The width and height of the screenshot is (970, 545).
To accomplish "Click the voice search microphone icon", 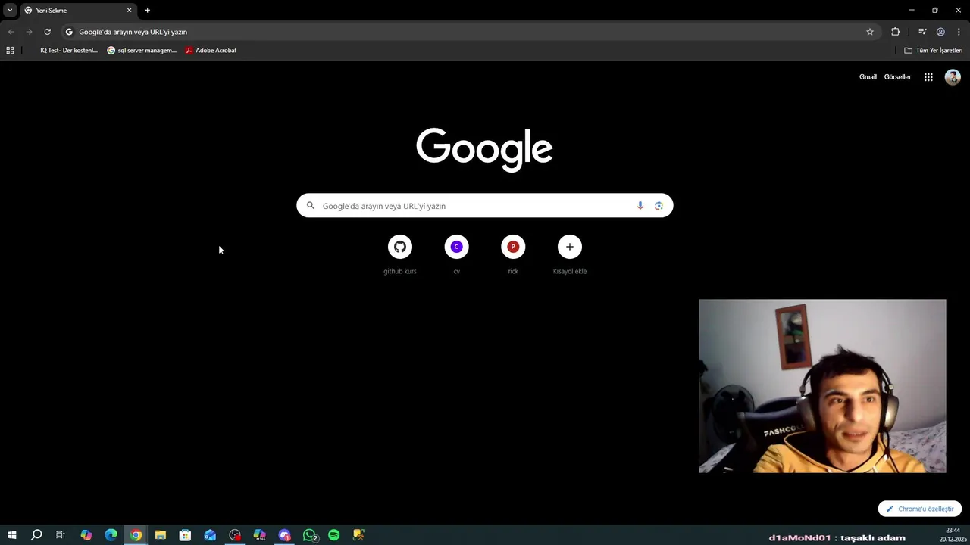I will click(640, 206).
